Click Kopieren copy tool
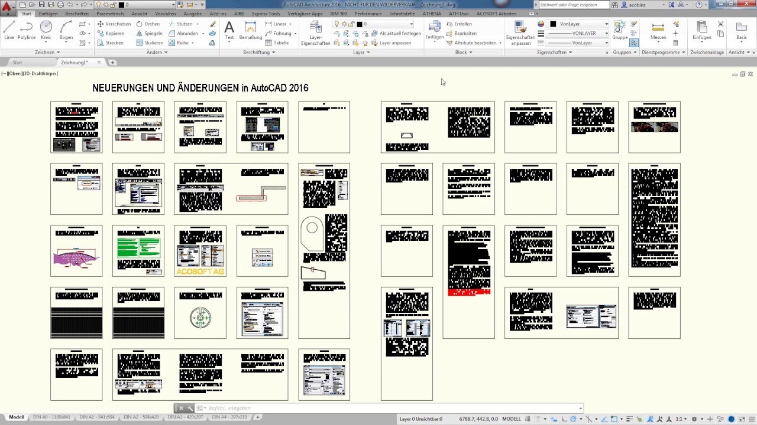Viewport: 757px width, 425px height. (111, 34)
